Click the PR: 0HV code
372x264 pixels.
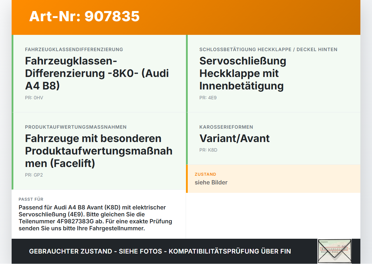click(34, 98)
